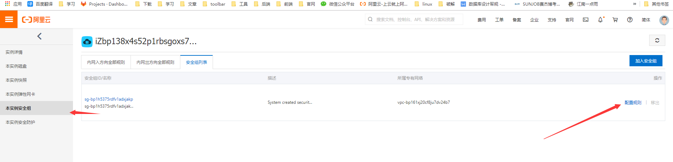
Task: Click description text System created securit...
Action: (x=290, y=102)
